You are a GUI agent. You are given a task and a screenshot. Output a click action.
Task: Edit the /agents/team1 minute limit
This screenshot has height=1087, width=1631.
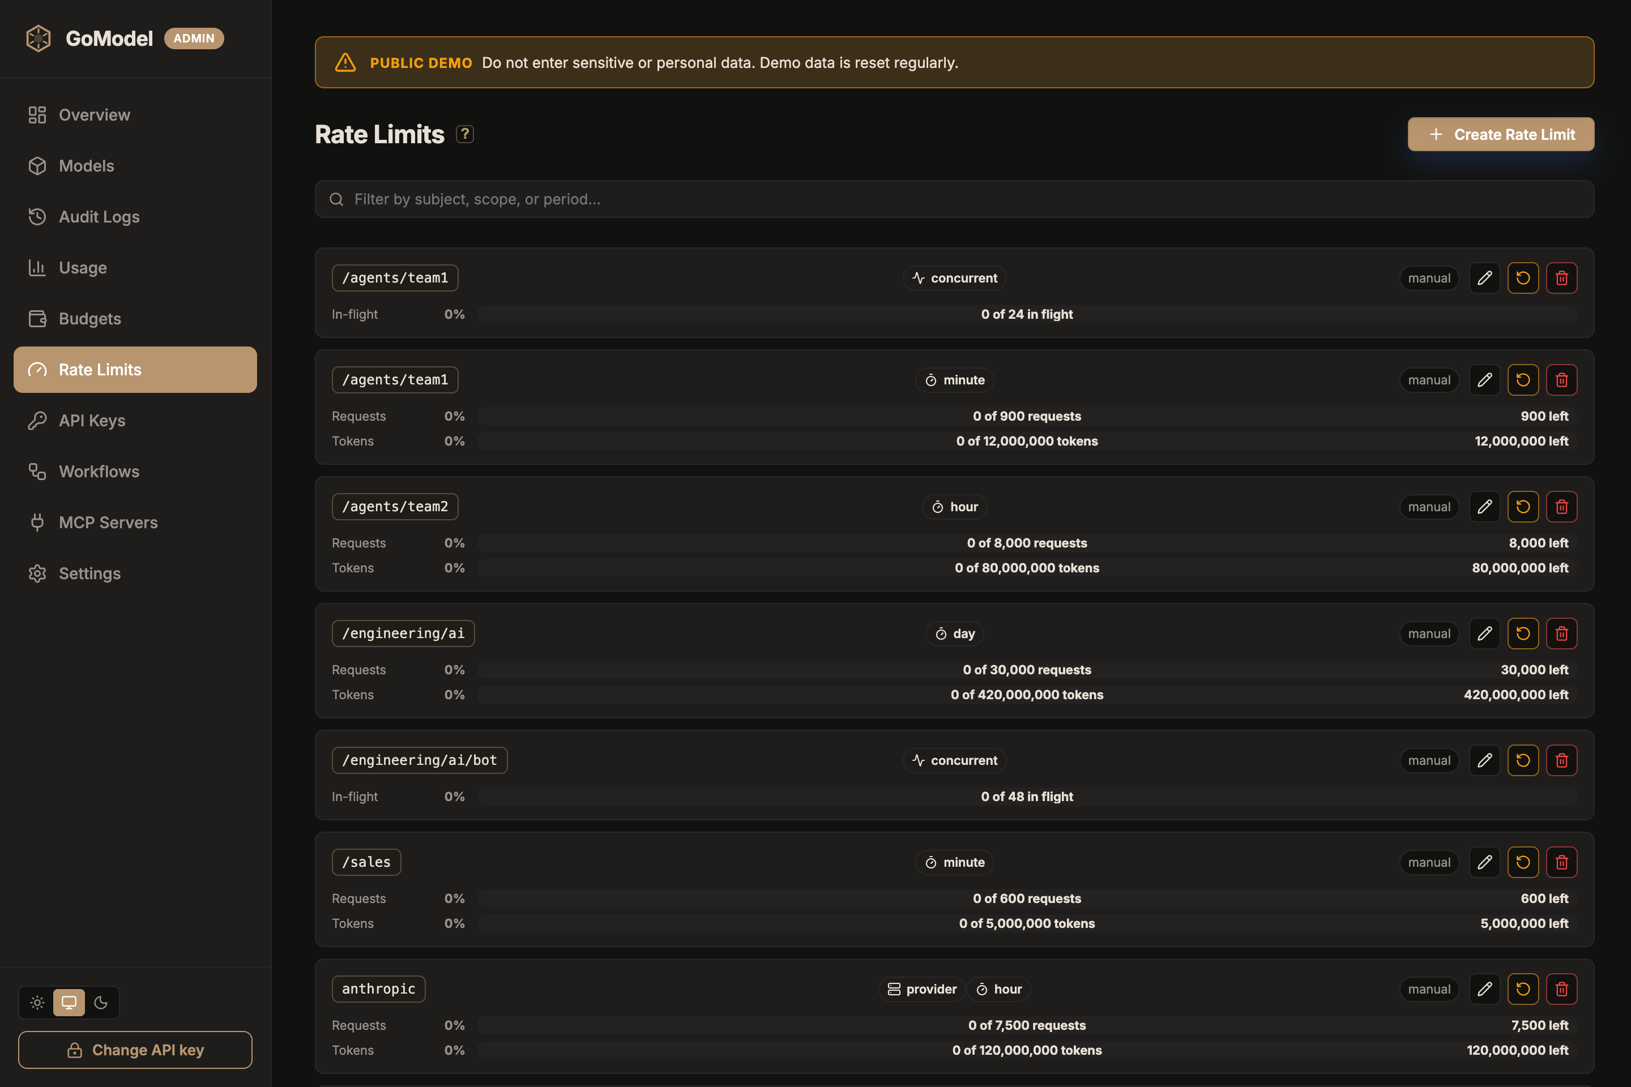1485,380
